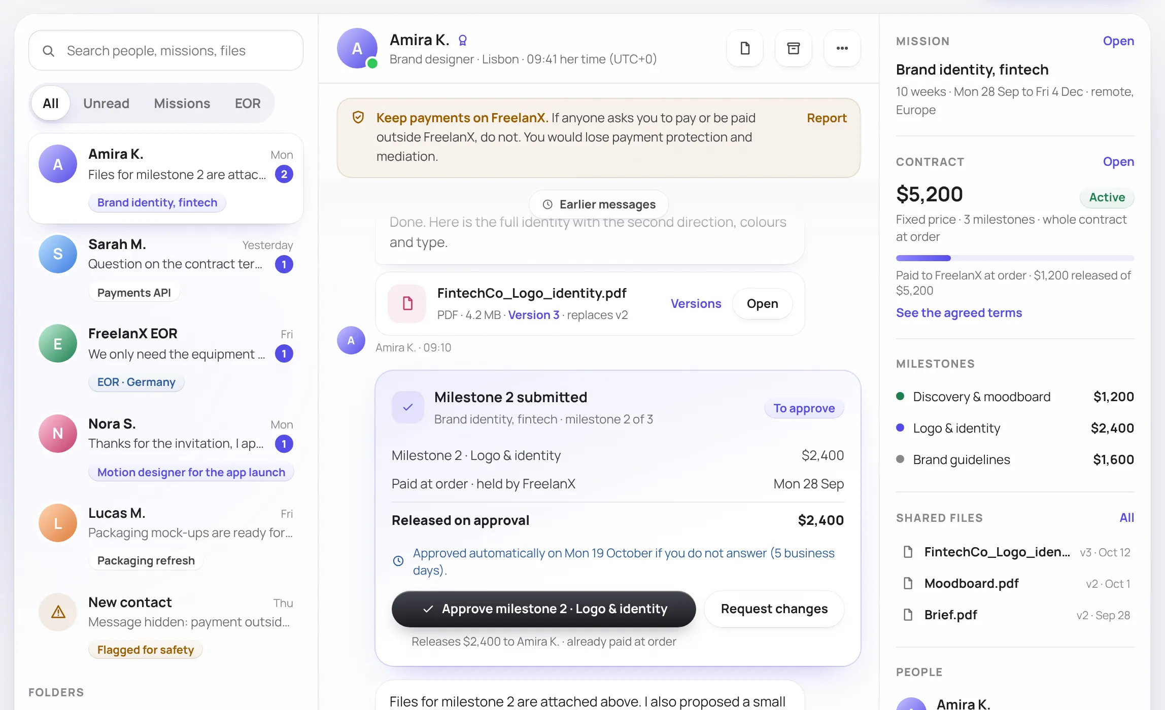Click file icon beside FintechCo_Logo_iden... shared file
The image size is (1165, 710).
(908, 552)
